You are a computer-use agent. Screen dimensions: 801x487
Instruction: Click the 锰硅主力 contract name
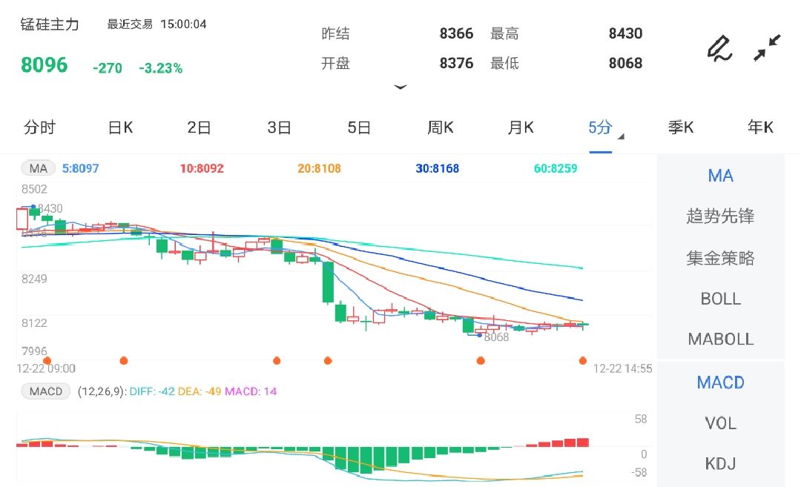tap(50, 24)
